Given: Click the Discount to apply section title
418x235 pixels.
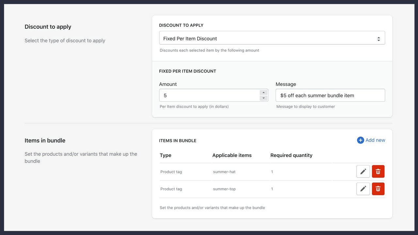Looking at the screenshot, I should 48,27.
